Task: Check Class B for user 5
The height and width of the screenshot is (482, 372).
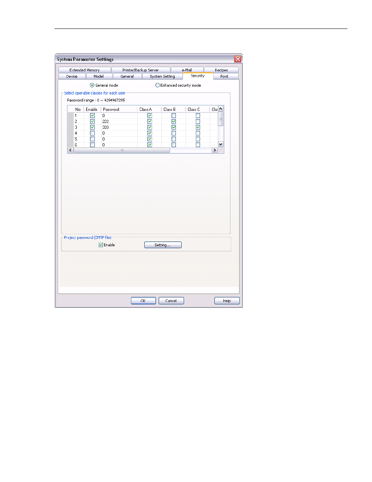Action: coord(174,139)
